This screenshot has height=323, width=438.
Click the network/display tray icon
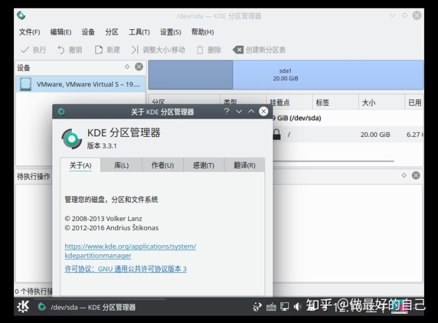click(284, 307)
